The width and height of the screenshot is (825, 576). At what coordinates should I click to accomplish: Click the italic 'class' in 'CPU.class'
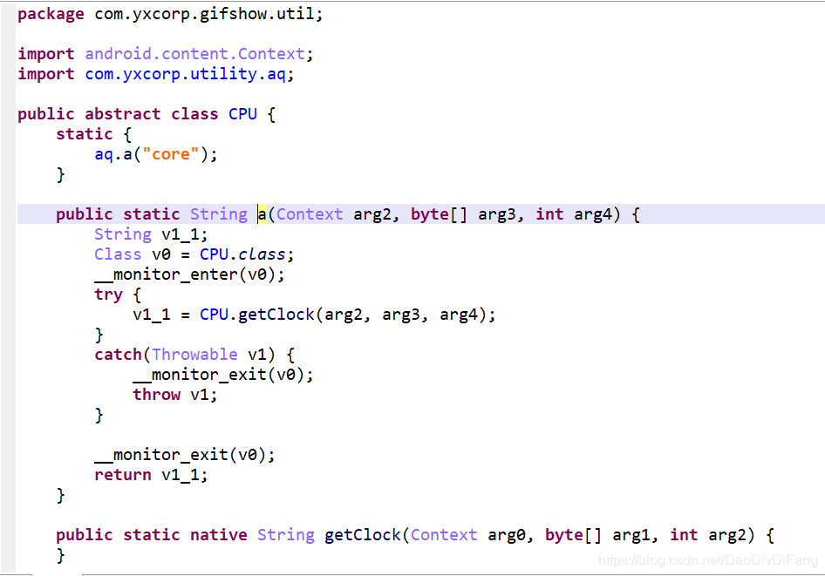pos(262,254)
